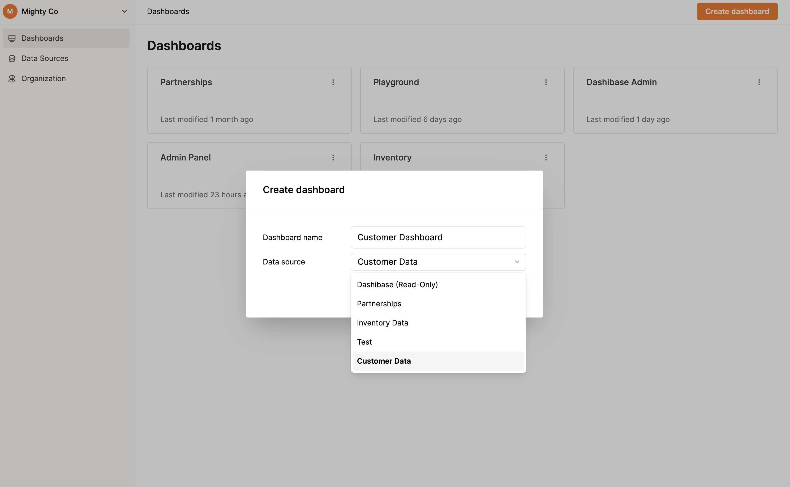Click the Dashboards sidebar icon
Image resolution: width=790 pixels, height=487 pixels.
(x=12, y=38)
